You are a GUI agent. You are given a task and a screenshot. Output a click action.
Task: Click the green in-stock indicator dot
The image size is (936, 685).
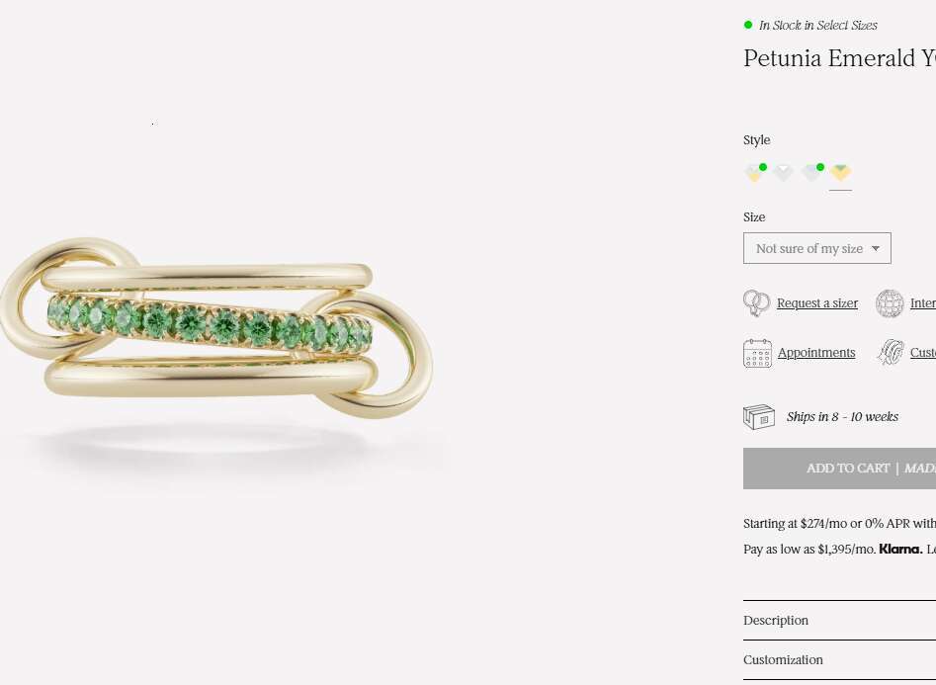coord(748,25)
